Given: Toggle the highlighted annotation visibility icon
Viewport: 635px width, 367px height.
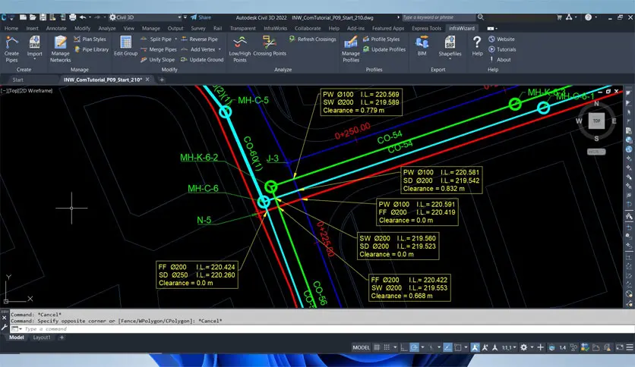Looking at the screenshot, I should (475, 347).
